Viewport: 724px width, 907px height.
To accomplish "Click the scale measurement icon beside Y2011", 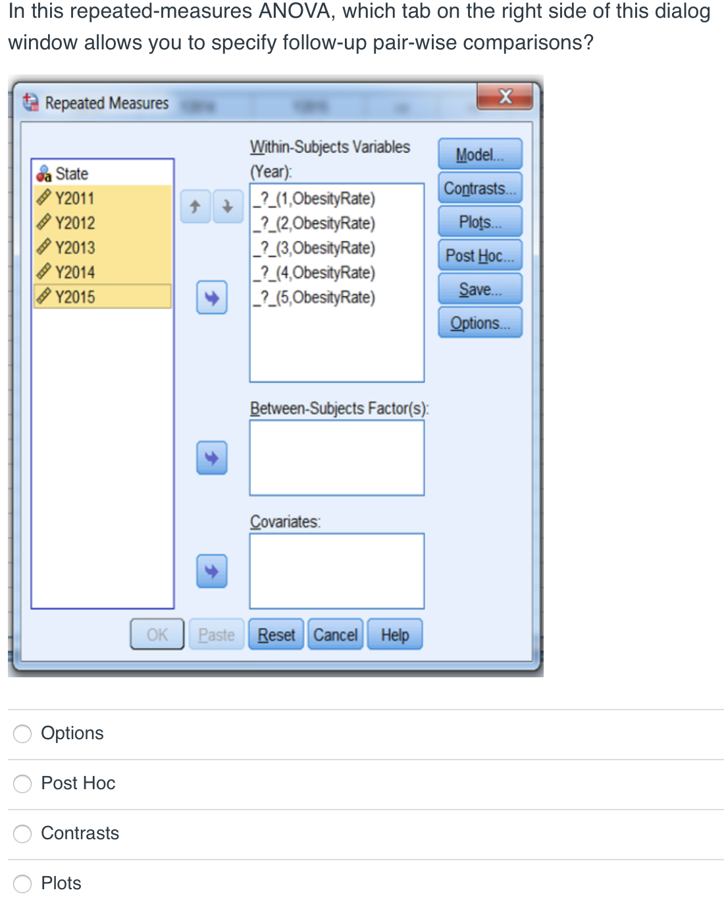I will tap(45, 197).
